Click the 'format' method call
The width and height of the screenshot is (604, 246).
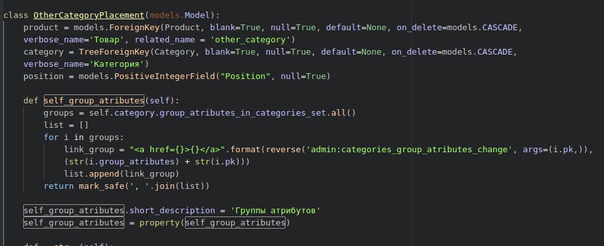coord(245,150)
